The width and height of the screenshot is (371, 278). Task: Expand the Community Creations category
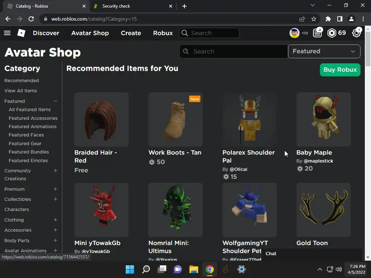pyautogui.click(x=55, y=171)
